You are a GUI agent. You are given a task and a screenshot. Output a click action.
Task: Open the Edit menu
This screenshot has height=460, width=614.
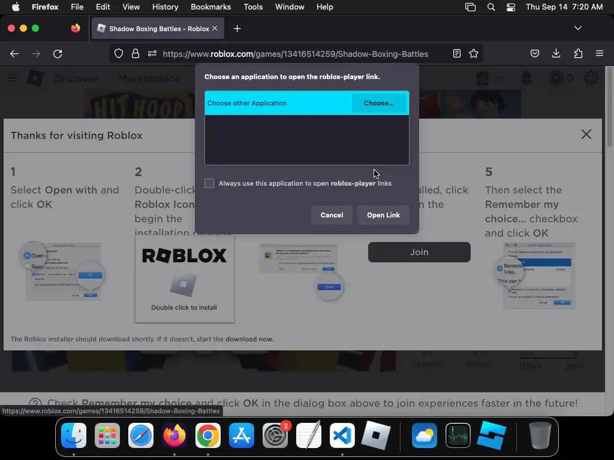(x=103, y=7)
